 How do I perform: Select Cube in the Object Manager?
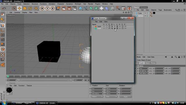(x=140, y=13)
